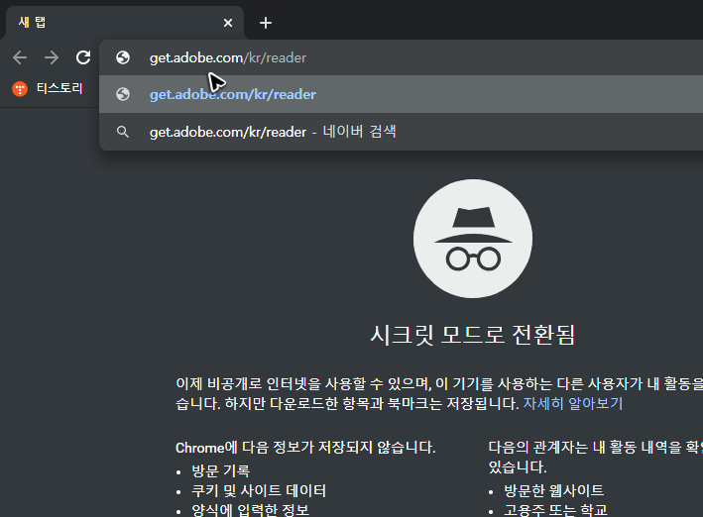Select the 새 탭 tab
The image size is (703, 517).
point(125,23)
